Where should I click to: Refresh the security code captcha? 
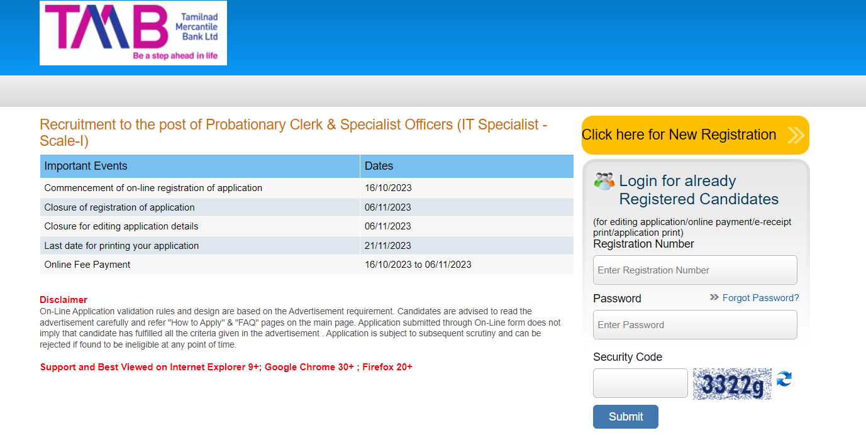784,379
